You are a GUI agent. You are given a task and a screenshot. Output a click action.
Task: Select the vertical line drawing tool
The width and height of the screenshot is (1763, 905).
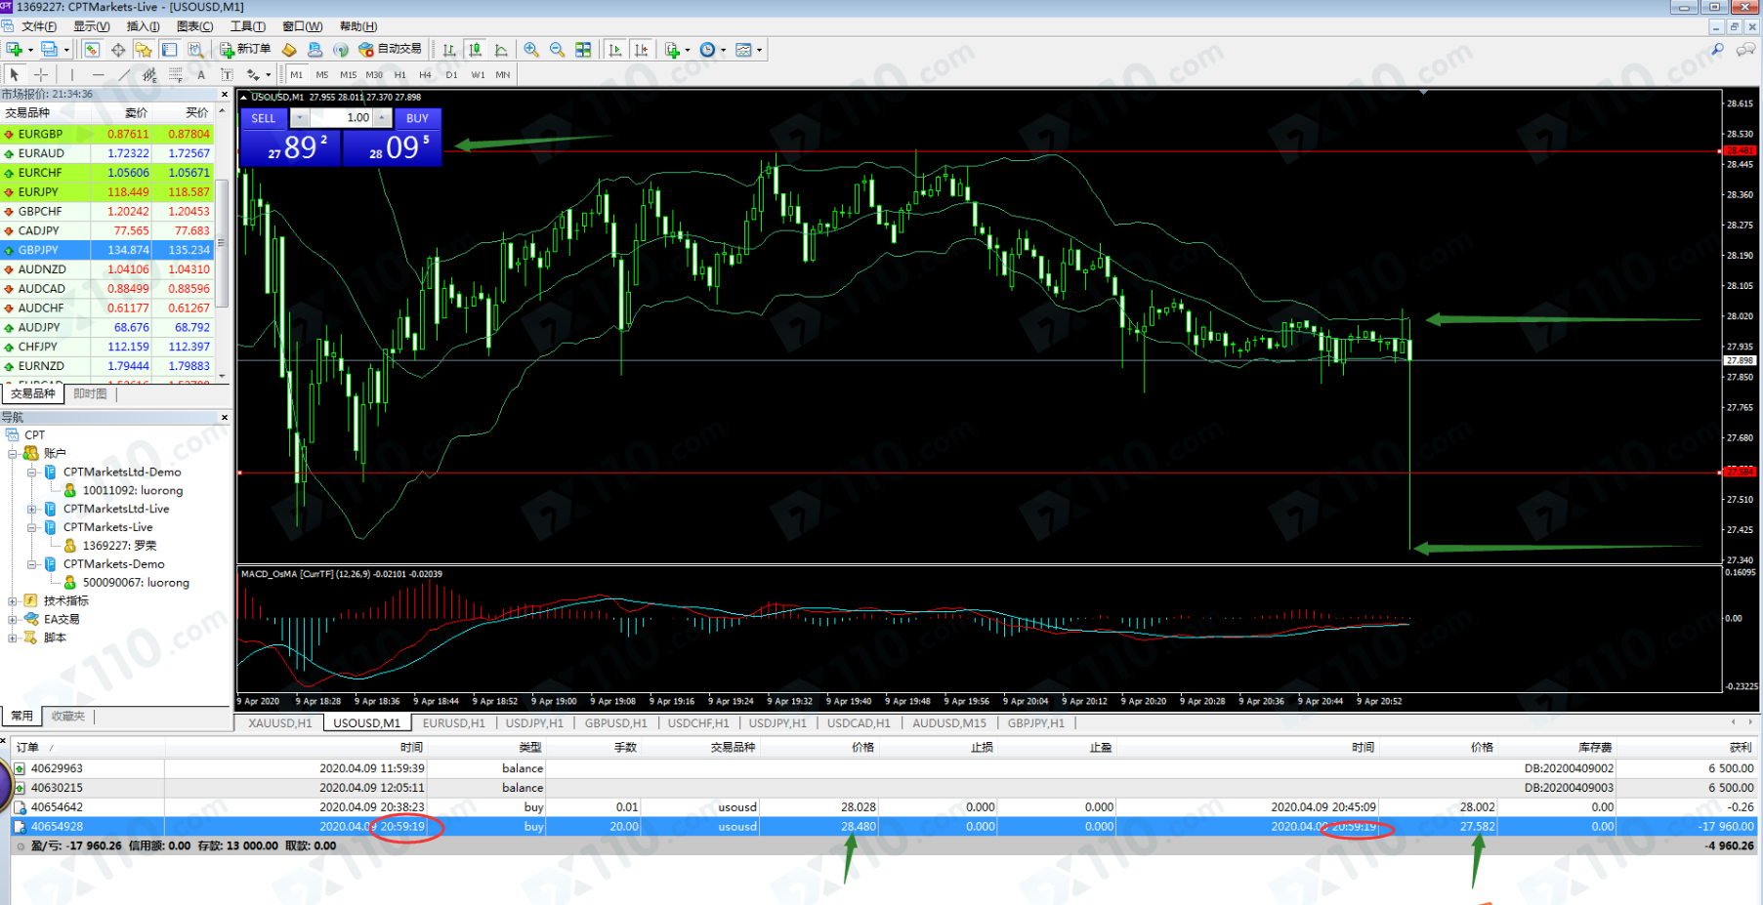pos(71,74)
